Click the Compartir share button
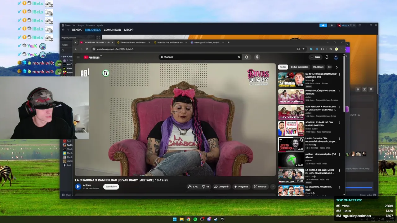 tap(221, 187)
